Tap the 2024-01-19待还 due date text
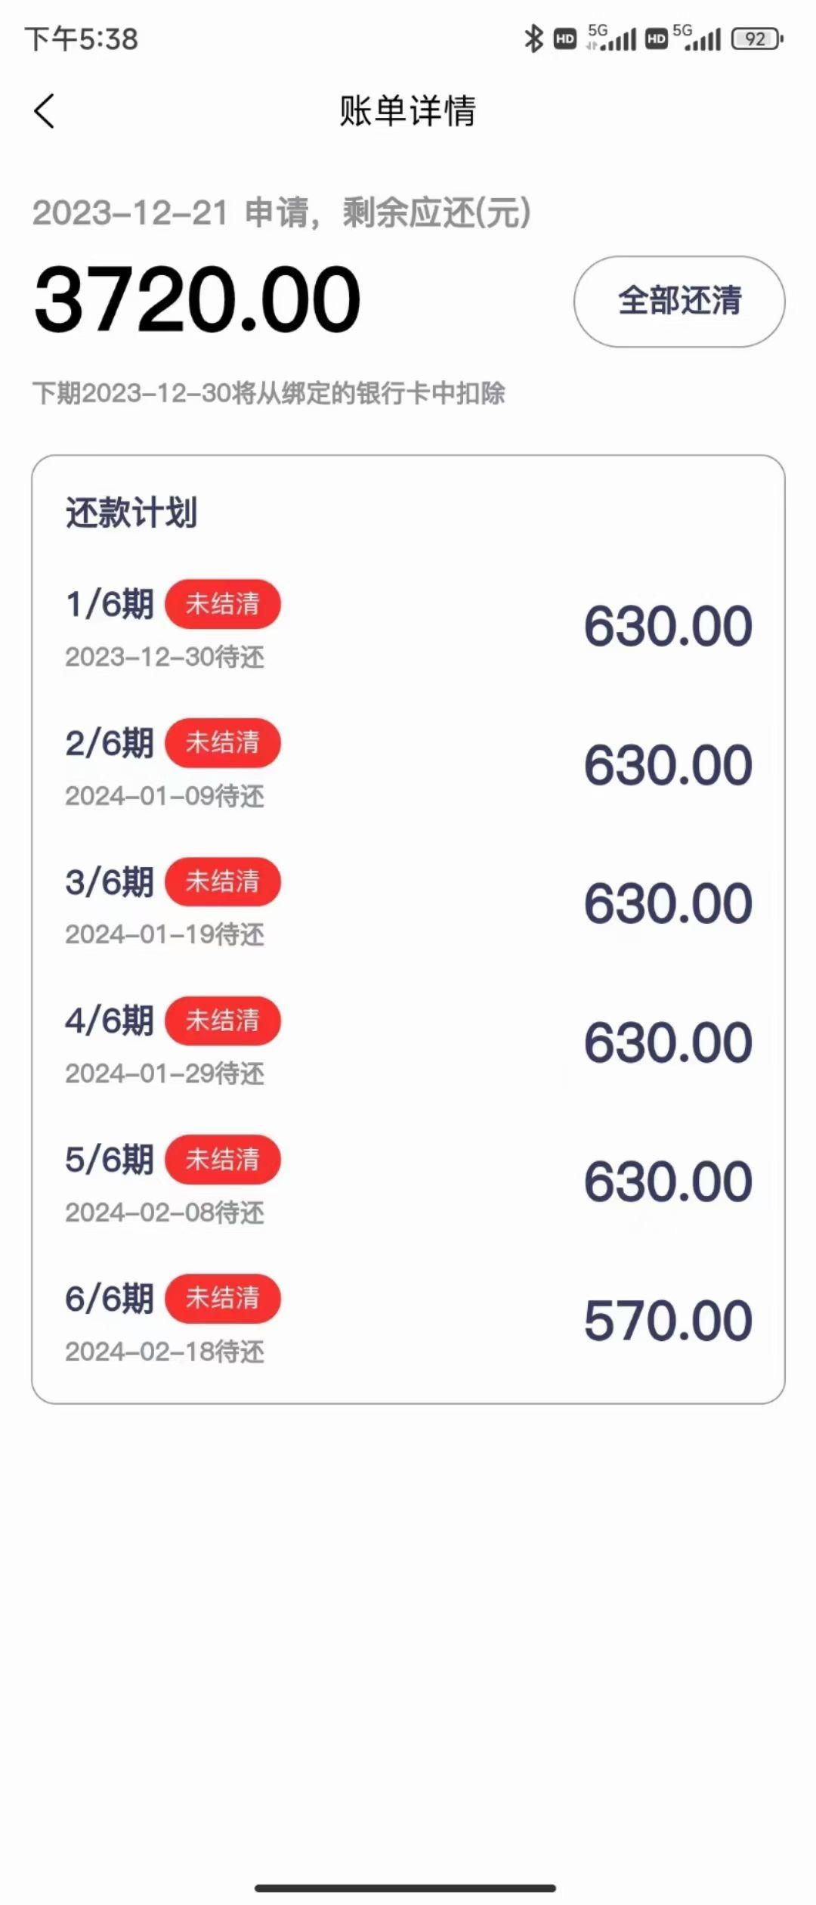The height and width of the screenshot is (1905, 816). click(165, 934)
